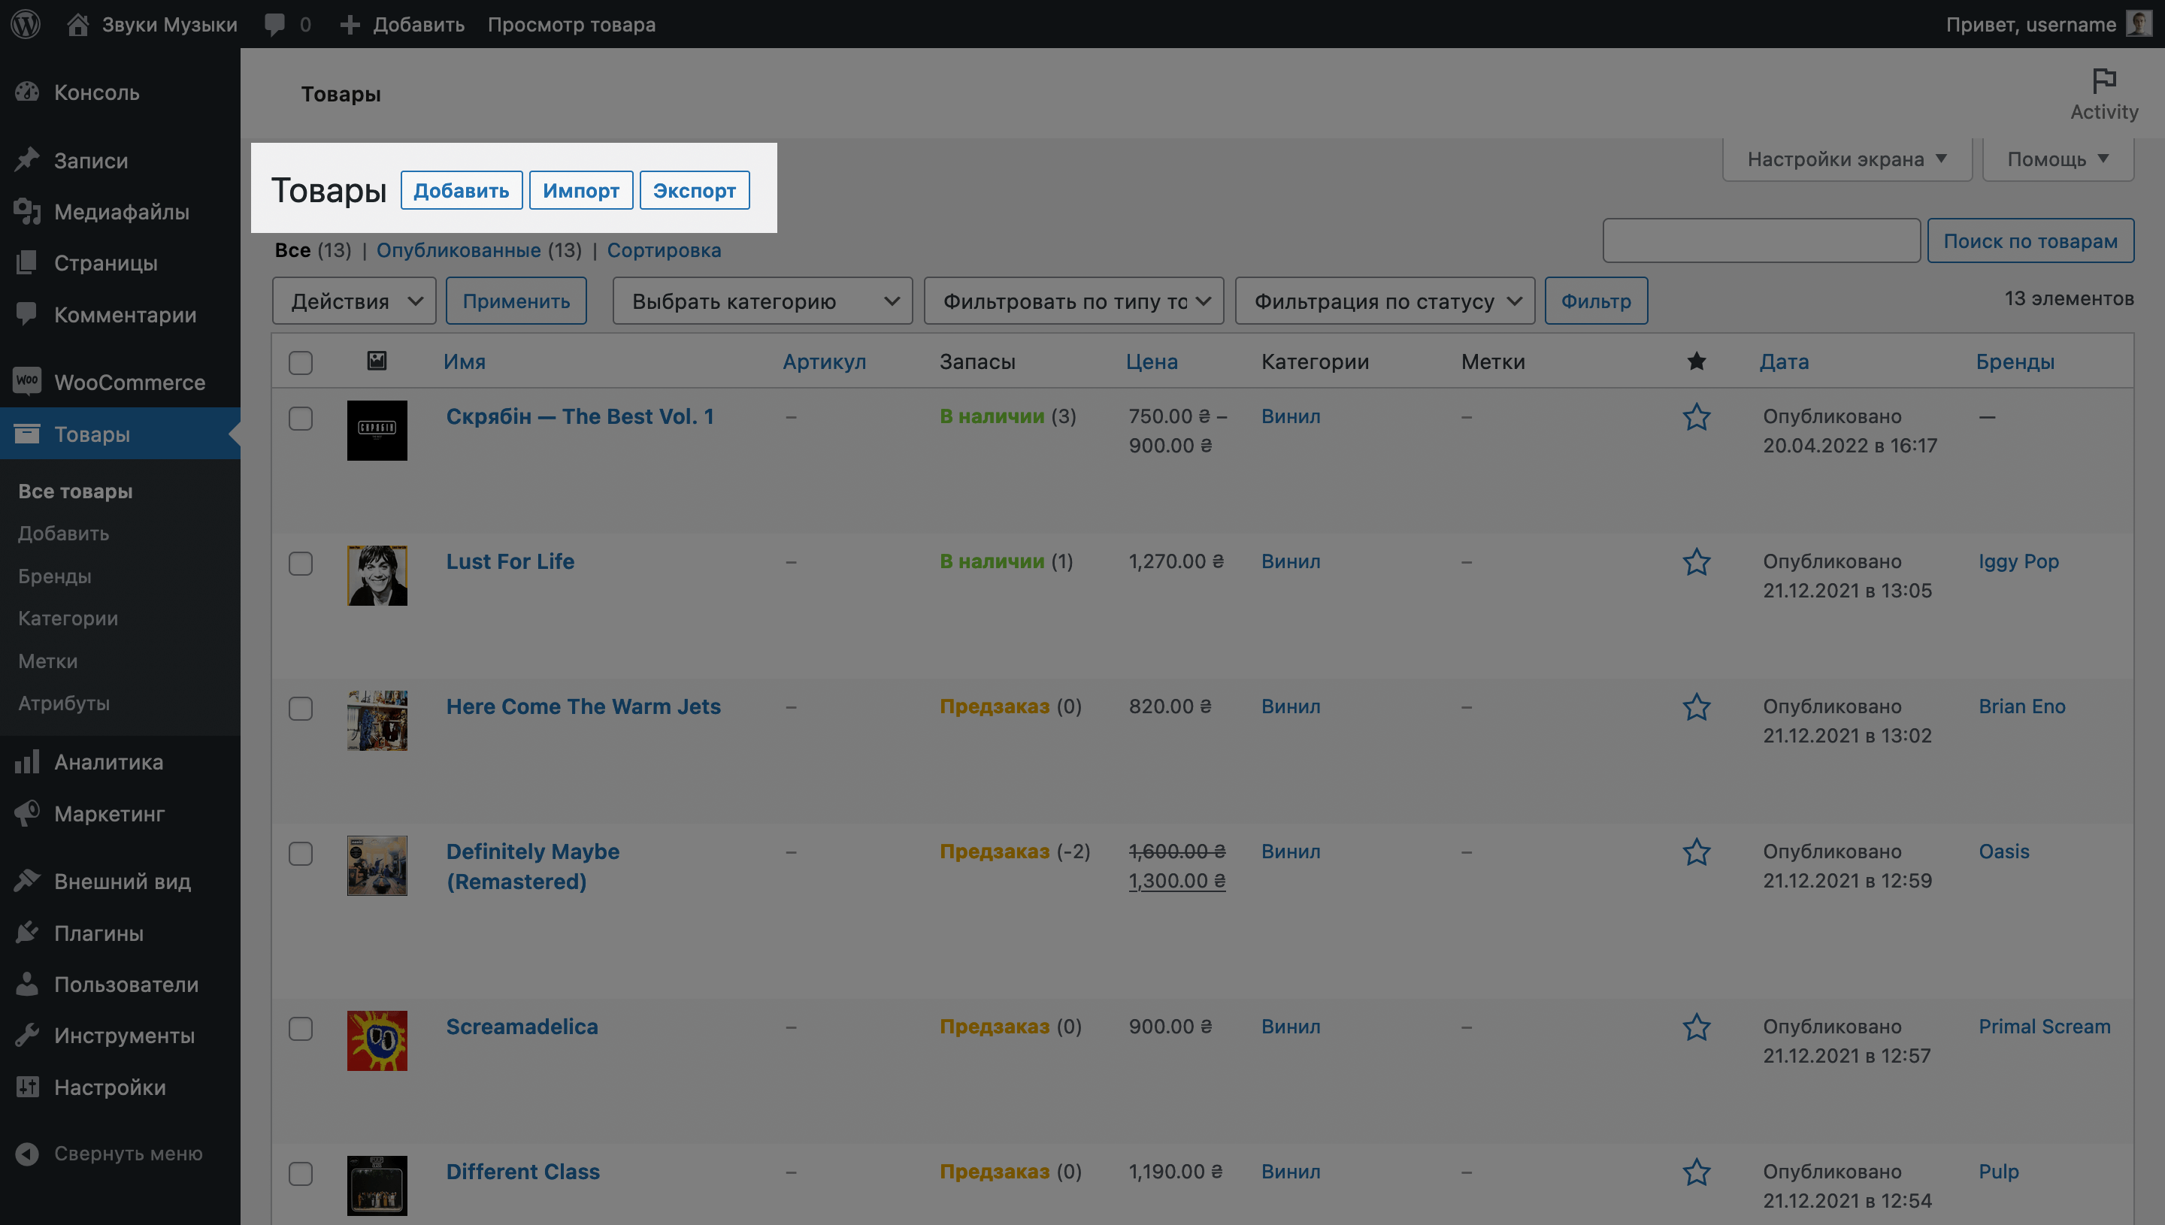Image resolution: width=2165 pixels, height=1225 pixels.
Task: Select checkbox for Screamadelica
Action: point(301,1028)
